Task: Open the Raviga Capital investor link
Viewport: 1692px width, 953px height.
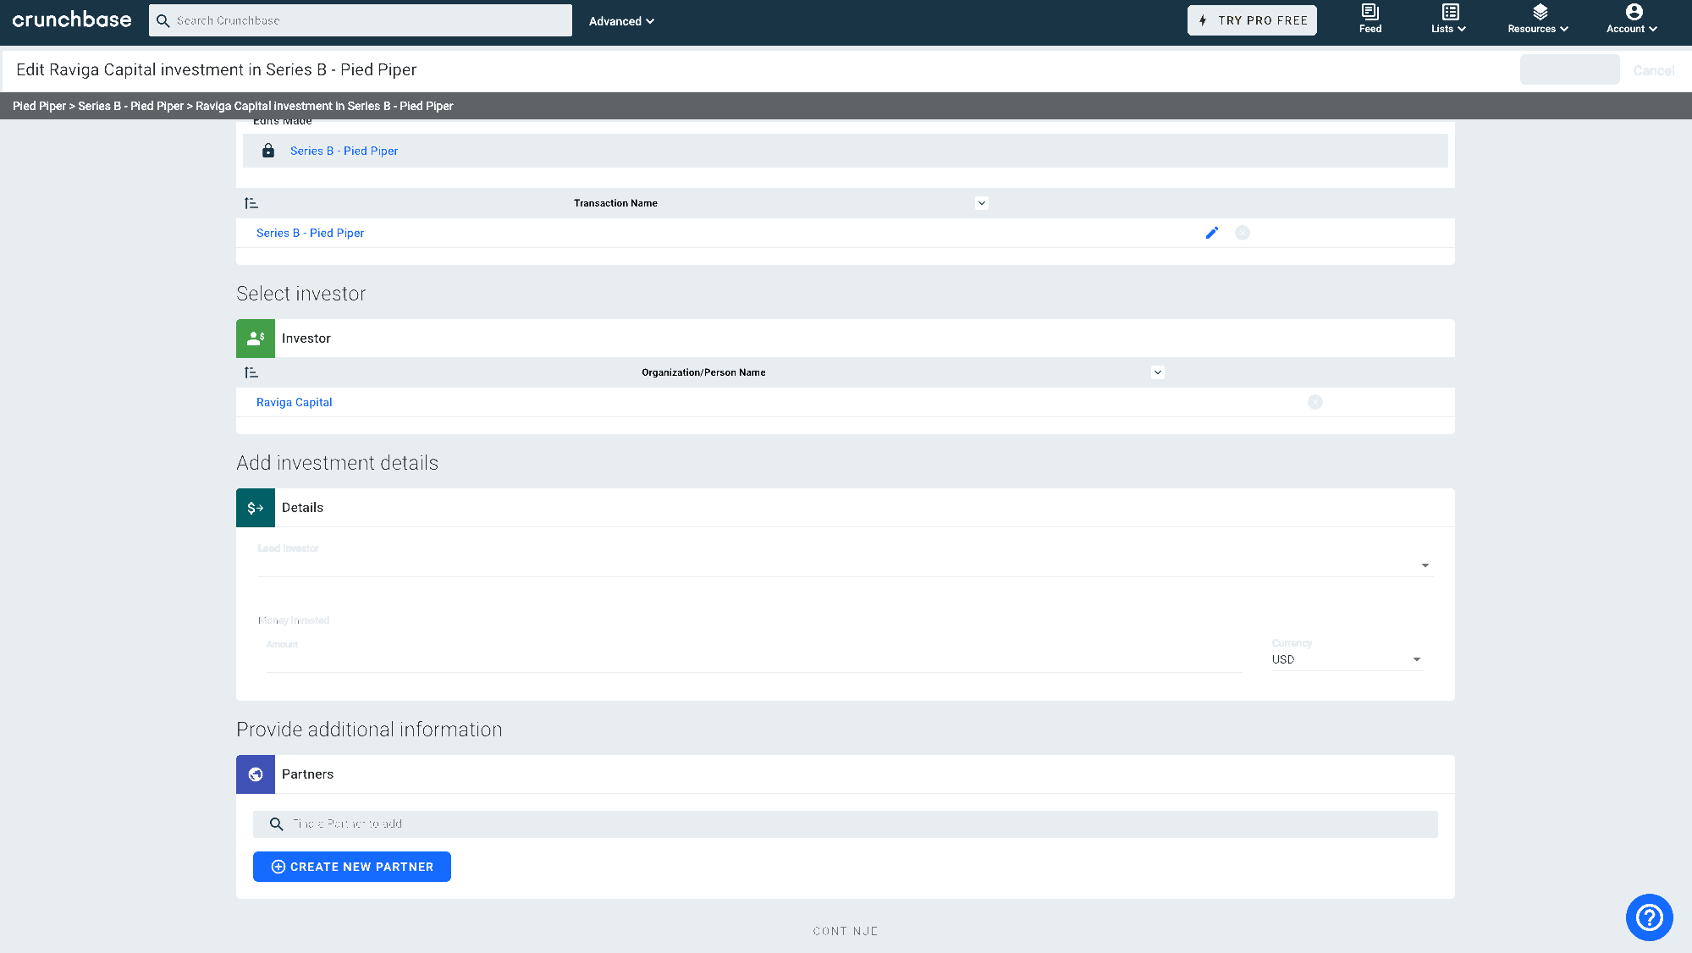Action: (x=294, y=402)
